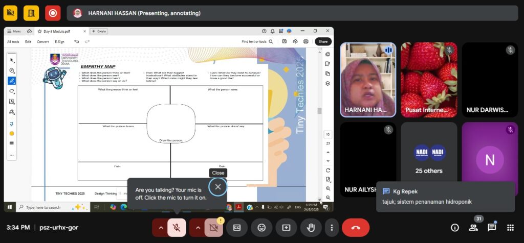The image size is (524, 243).
Task: Click the Type here to search box
Action: (x=53, y=207)
